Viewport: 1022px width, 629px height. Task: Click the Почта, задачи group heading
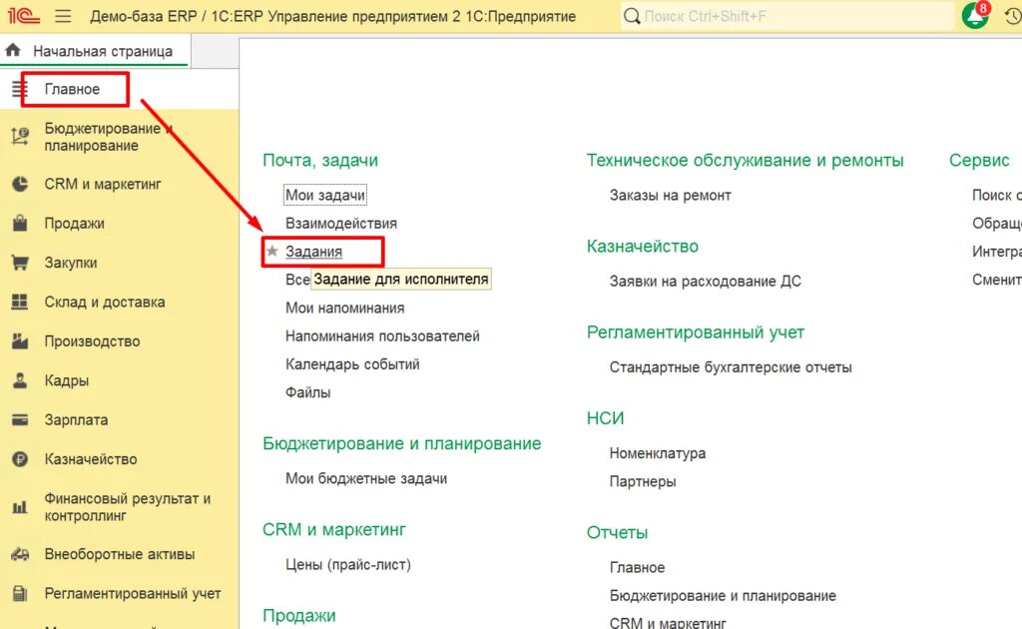[x=320, y=161]
